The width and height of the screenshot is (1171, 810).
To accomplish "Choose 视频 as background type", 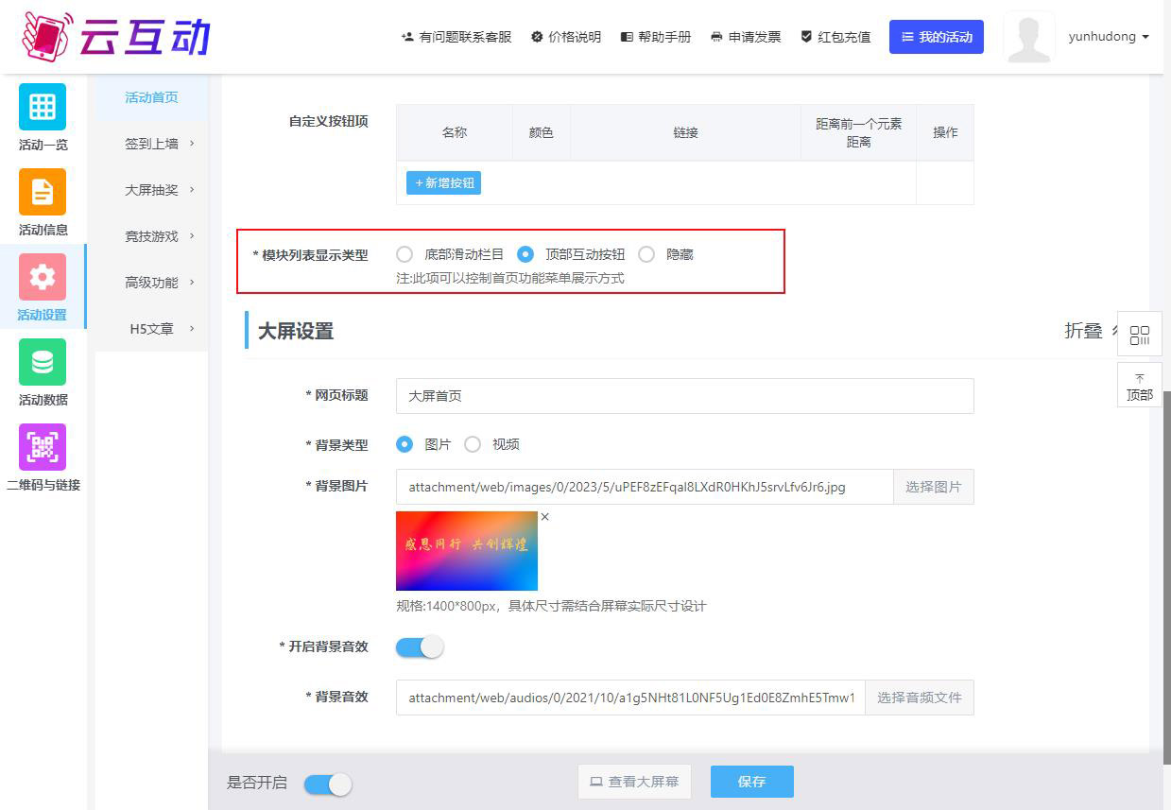I will coord(473,444).
